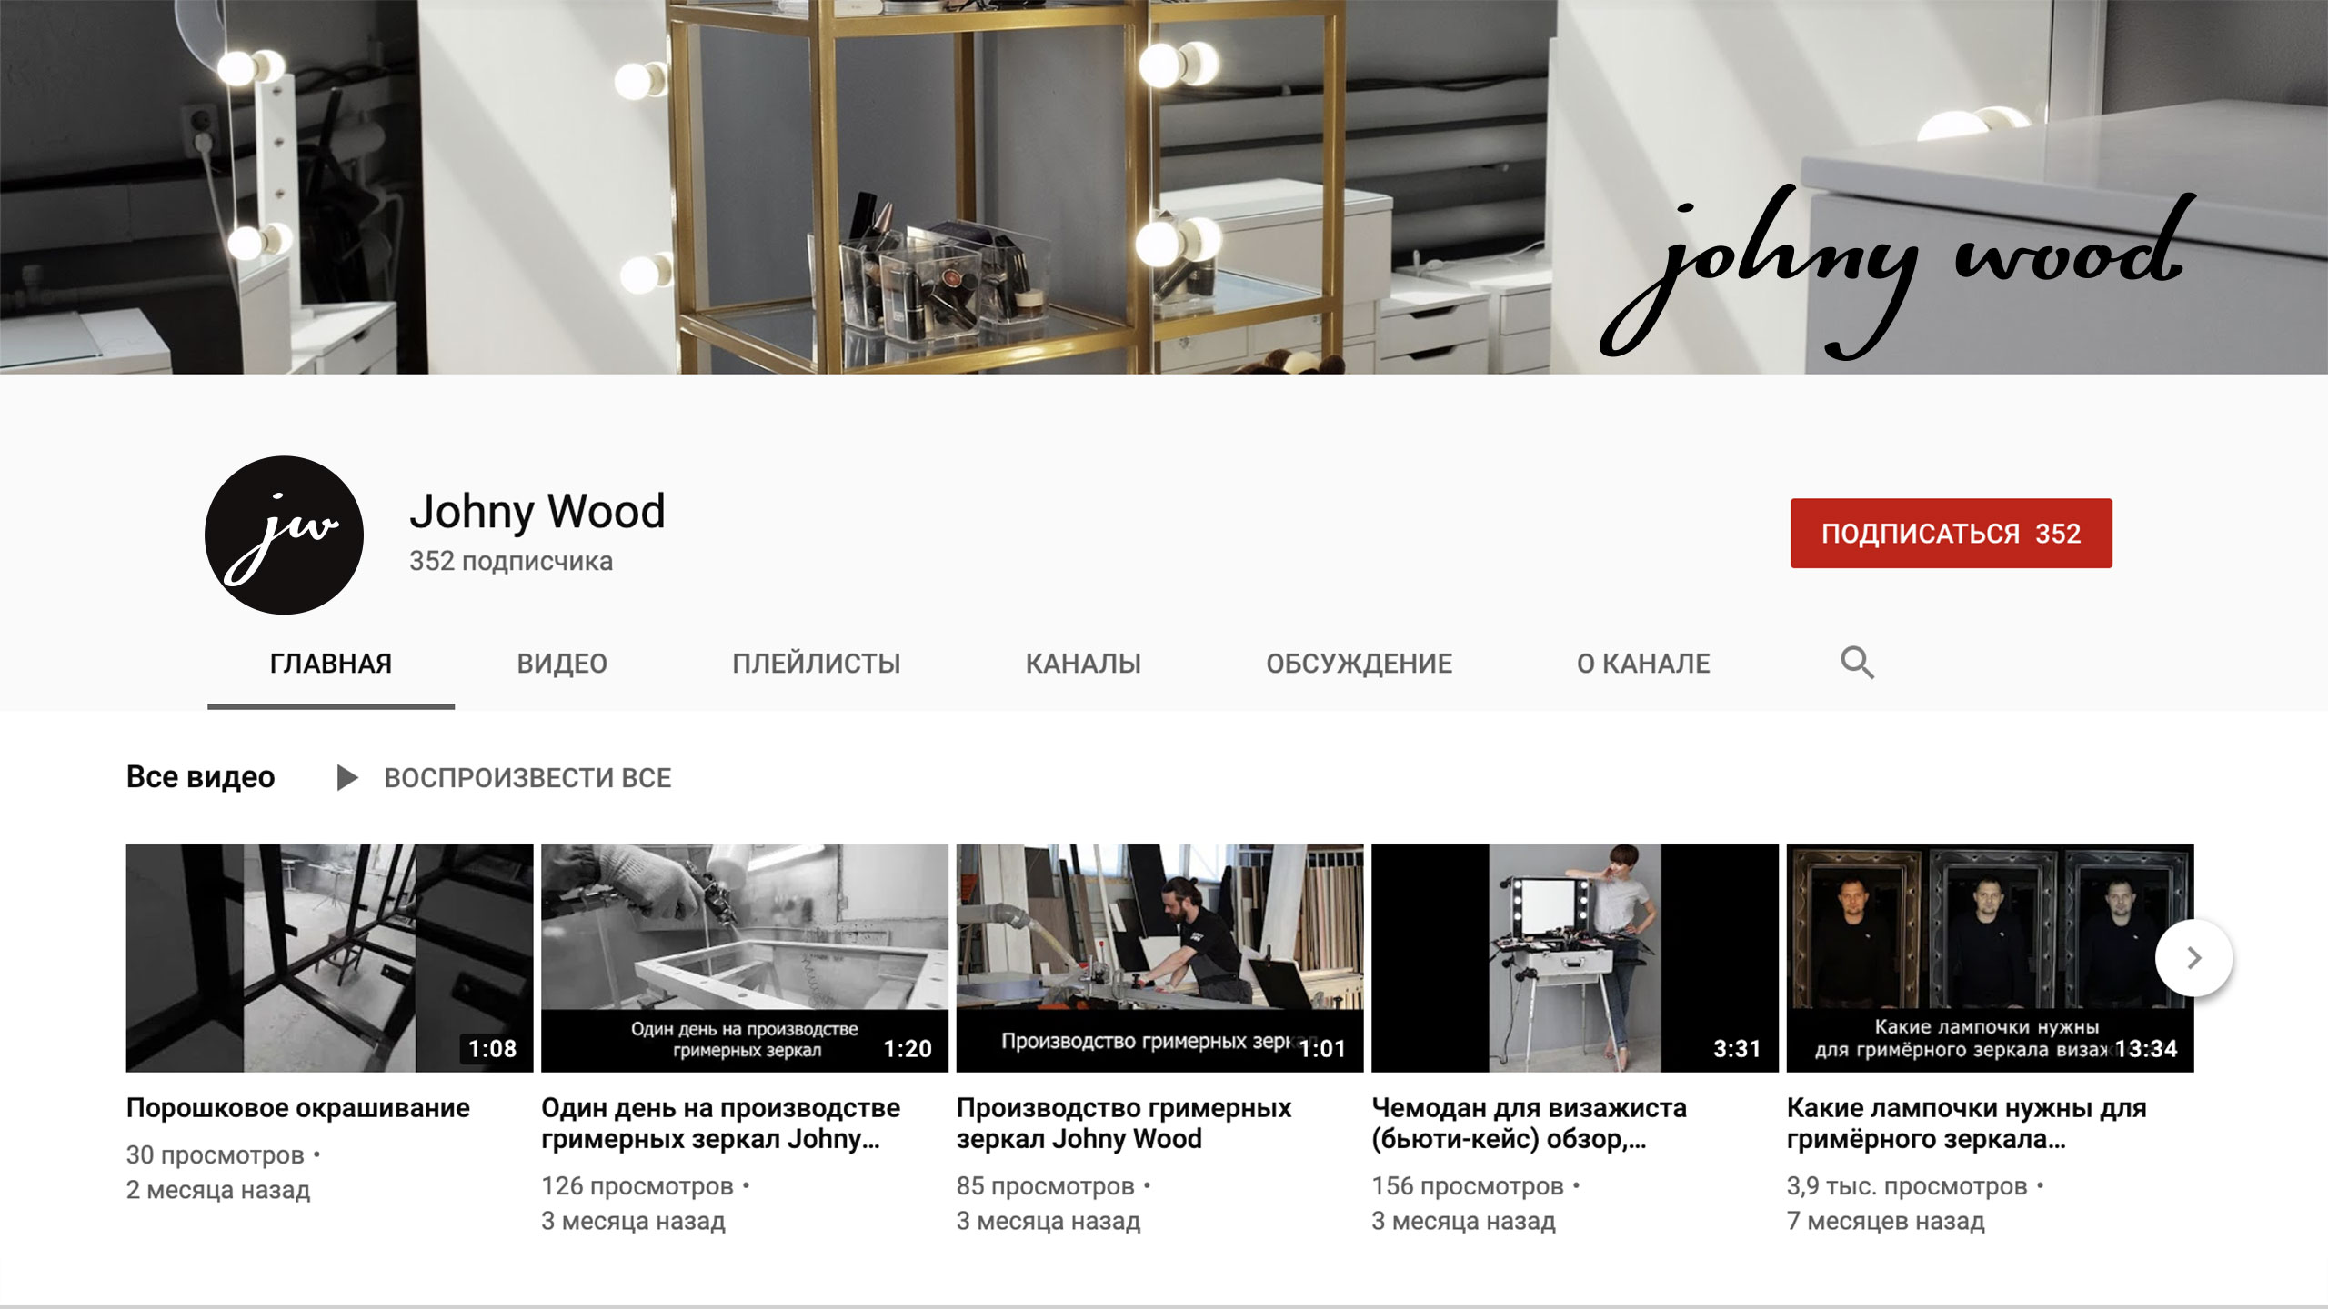
Task: Click next arrow on video carousel
Action: coord(2193,958)
